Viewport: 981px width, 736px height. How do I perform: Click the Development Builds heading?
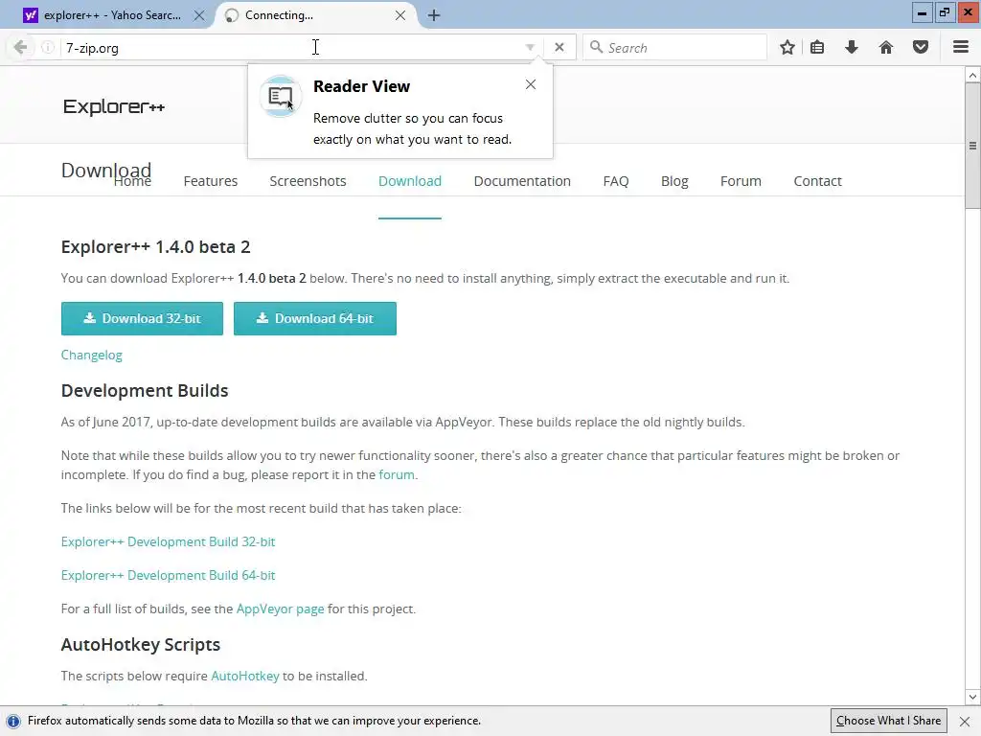point(145,391)
